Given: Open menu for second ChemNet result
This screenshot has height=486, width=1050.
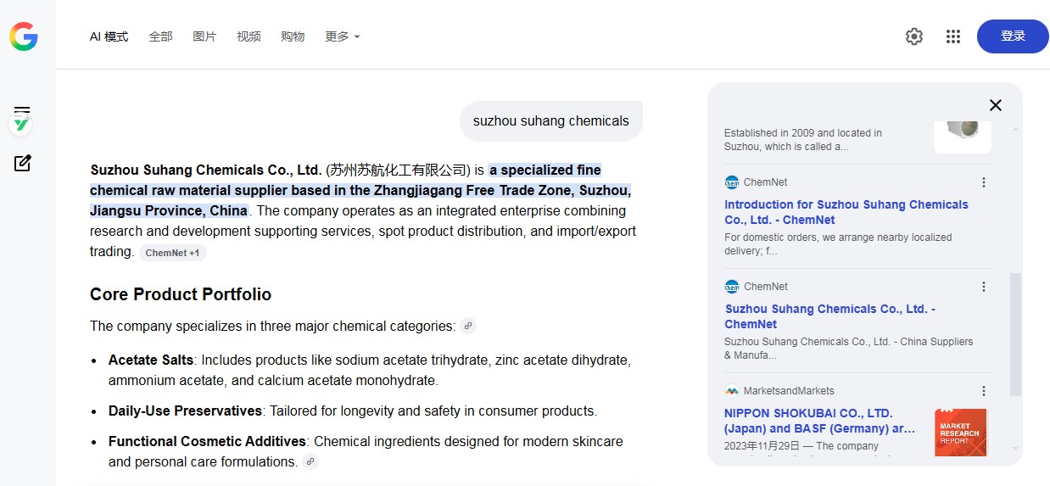Looking at the screenshot, I should tap(984, 287).
